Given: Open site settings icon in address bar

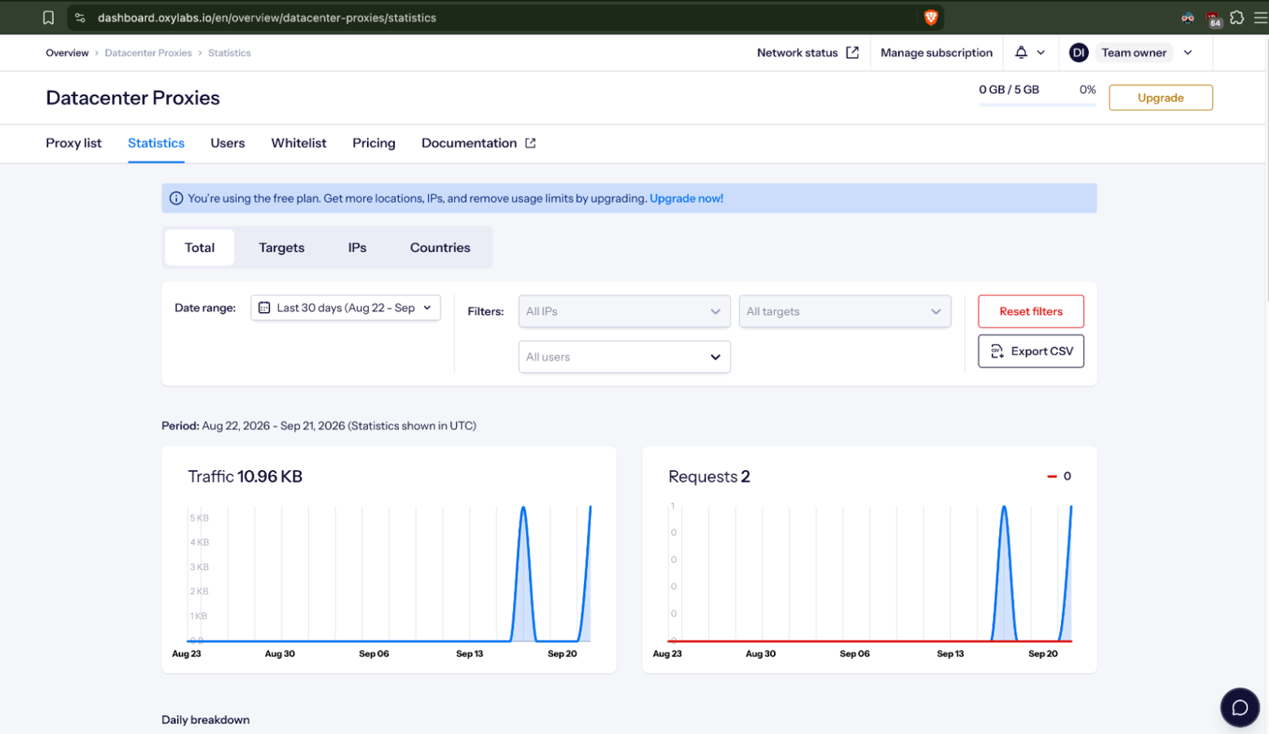Looking at the screenshot, I should 80,17.
